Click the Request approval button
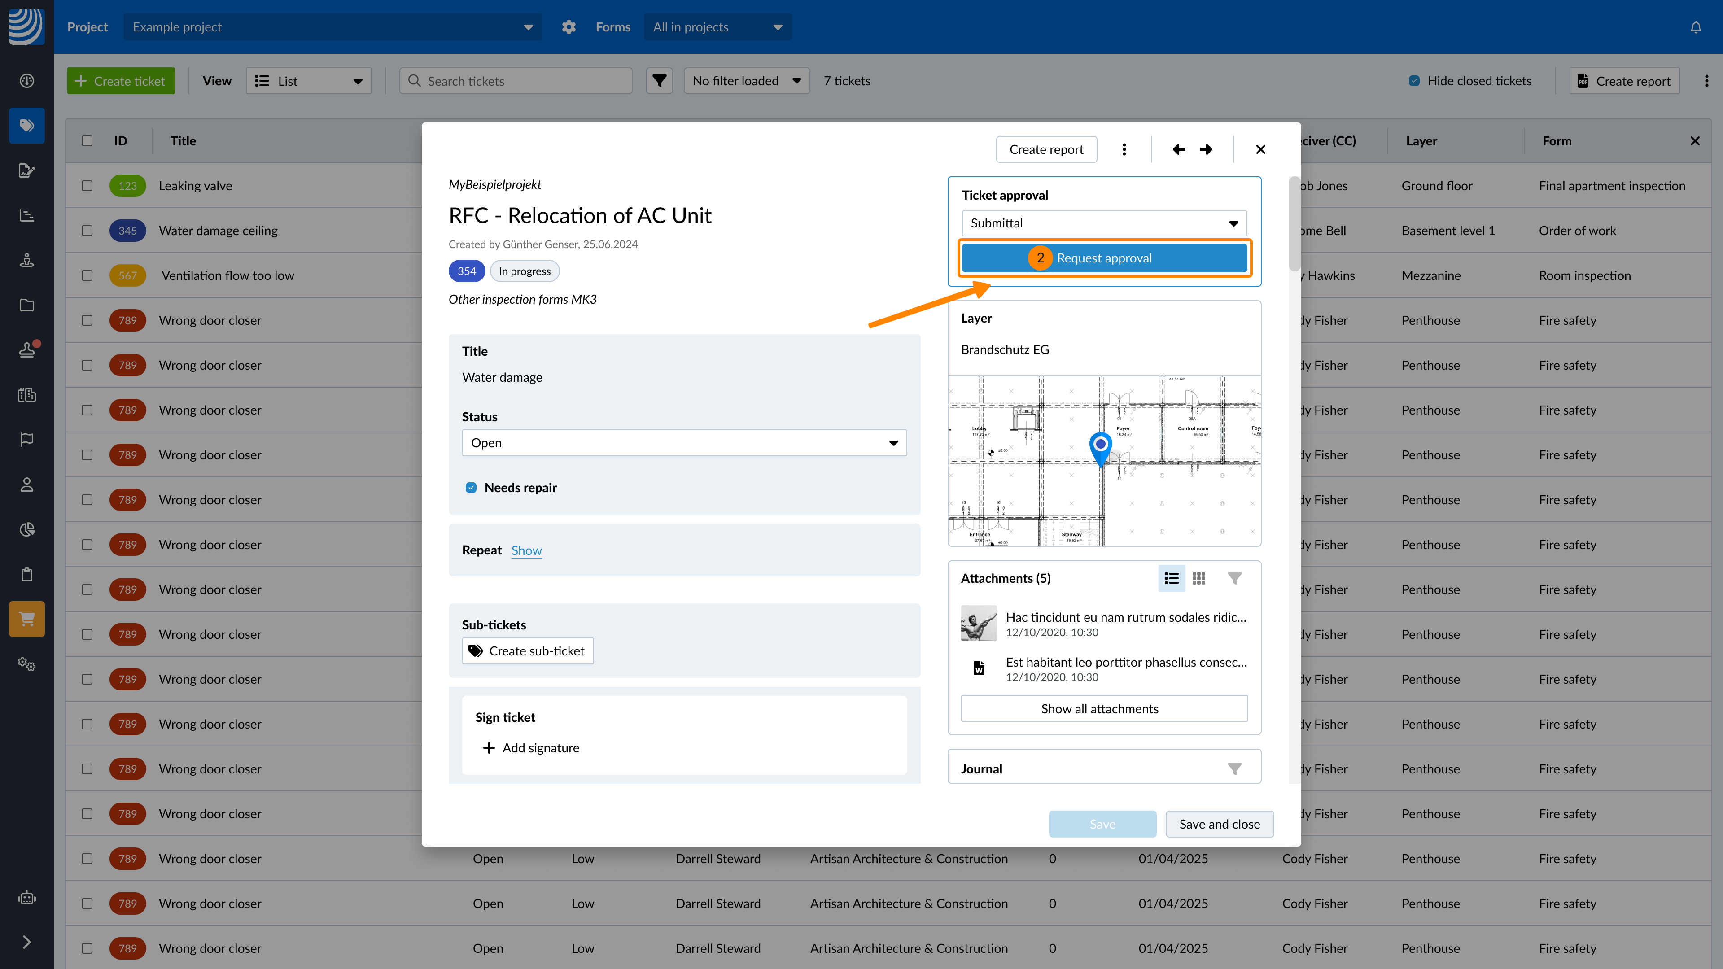Viewport: 1723px width, 969px height. pyautogui.click(x=1104, y=258)
